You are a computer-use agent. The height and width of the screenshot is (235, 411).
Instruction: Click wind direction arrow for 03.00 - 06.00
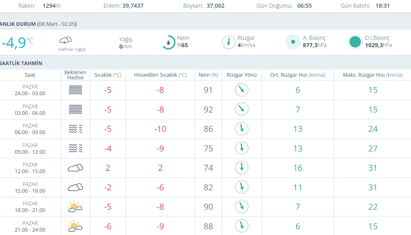click(x=242, y=109)
